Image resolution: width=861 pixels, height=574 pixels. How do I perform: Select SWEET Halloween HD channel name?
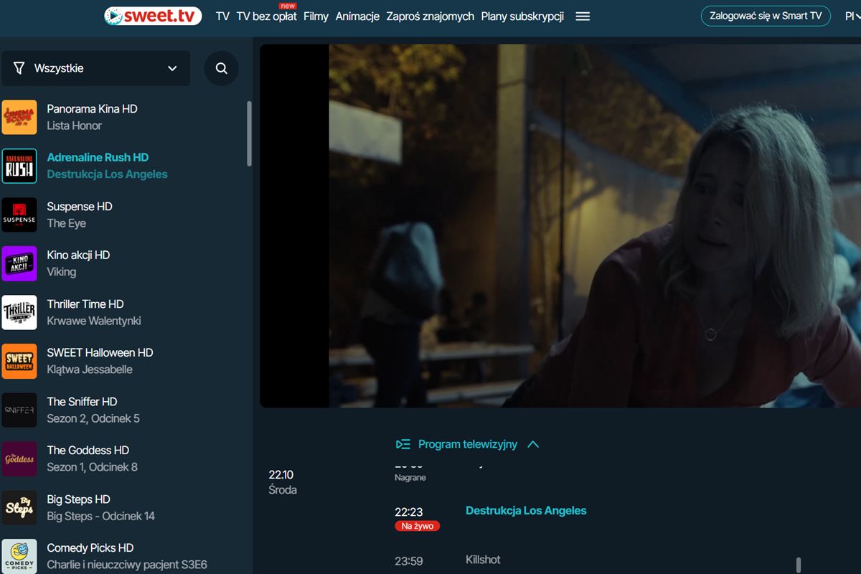point(100,353)
